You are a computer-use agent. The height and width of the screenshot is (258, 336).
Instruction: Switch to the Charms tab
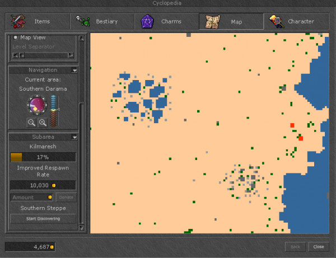[167, 21]
